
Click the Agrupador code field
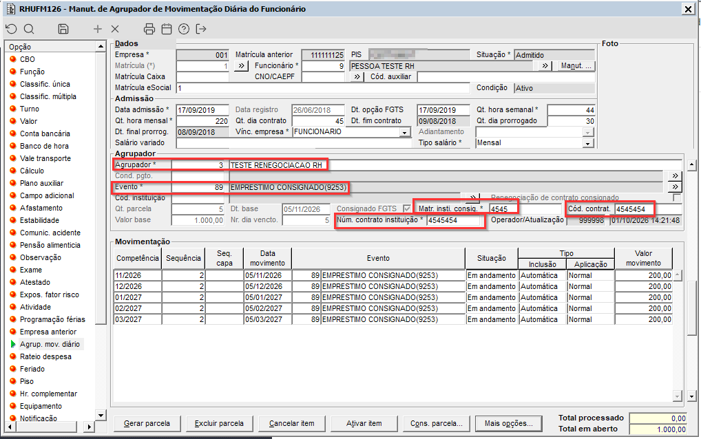(x=198, y=165)
